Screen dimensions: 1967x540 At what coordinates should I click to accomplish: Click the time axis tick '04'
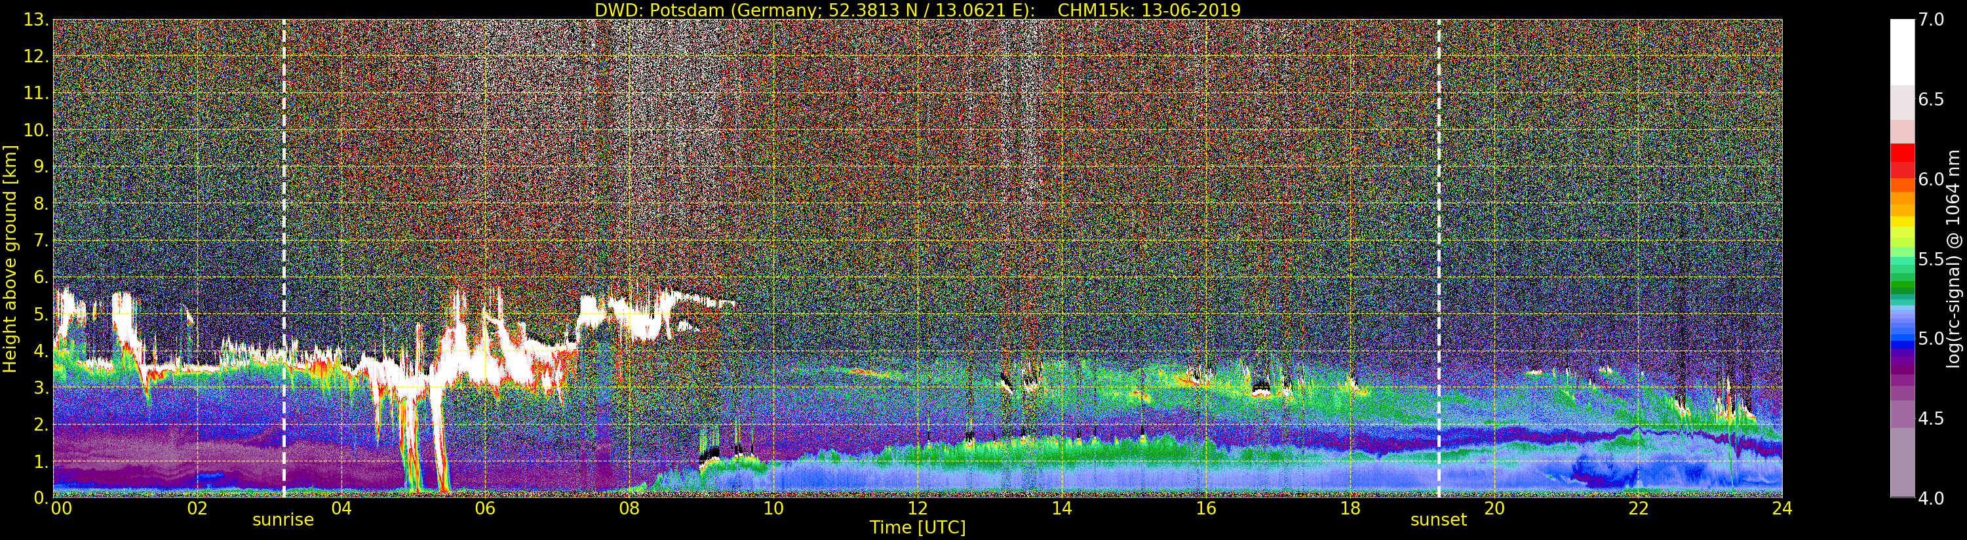tap(341, 509)
